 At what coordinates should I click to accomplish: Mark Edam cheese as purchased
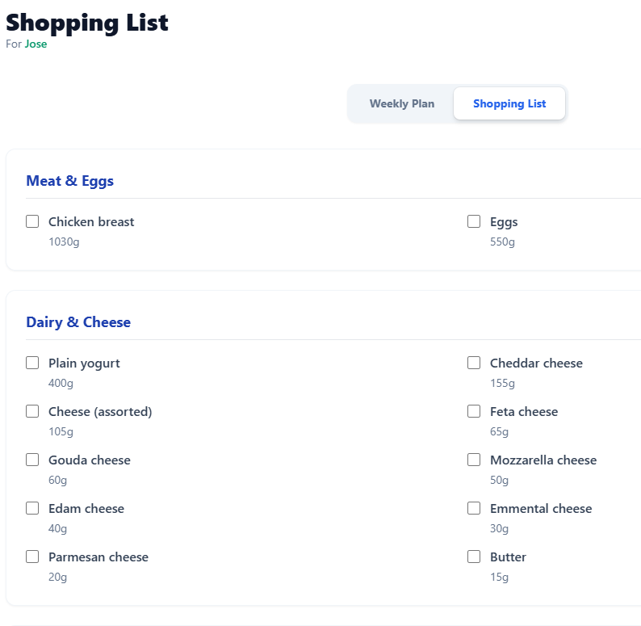click(32, 509)
